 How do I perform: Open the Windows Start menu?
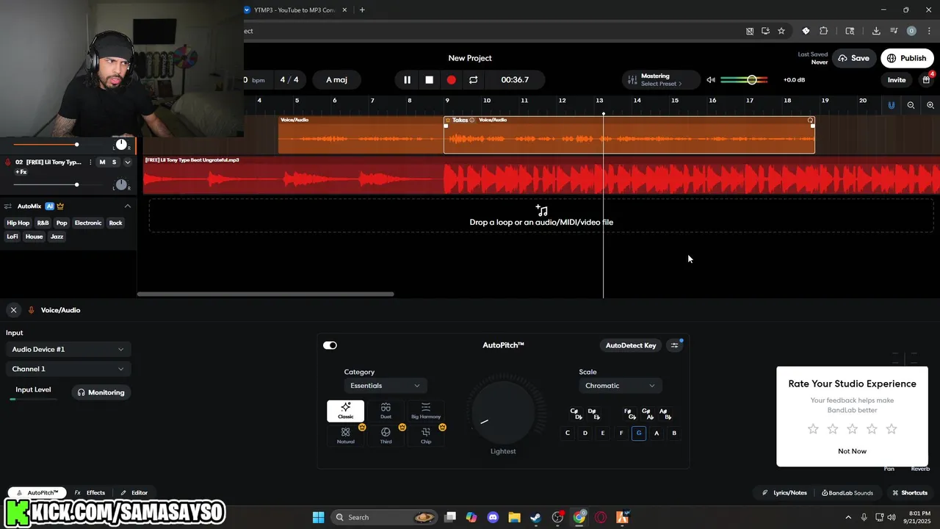click(319, 517)
